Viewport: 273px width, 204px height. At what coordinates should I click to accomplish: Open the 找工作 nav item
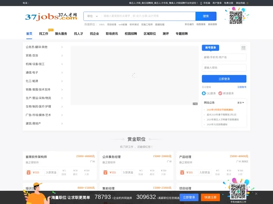[44, 34]
